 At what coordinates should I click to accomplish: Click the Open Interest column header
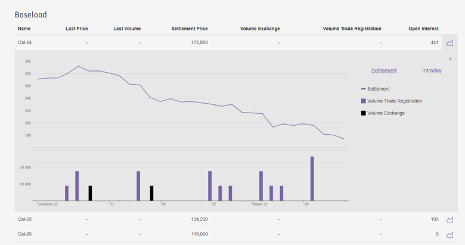click(423, 28)
